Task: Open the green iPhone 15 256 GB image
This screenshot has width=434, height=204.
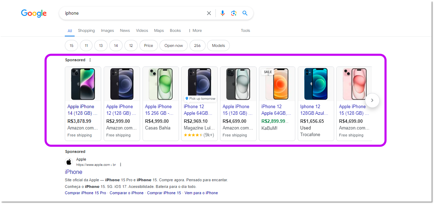Action: 161,84
